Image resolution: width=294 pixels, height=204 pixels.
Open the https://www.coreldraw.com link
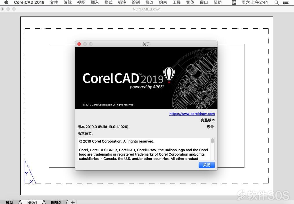(192, 114)
